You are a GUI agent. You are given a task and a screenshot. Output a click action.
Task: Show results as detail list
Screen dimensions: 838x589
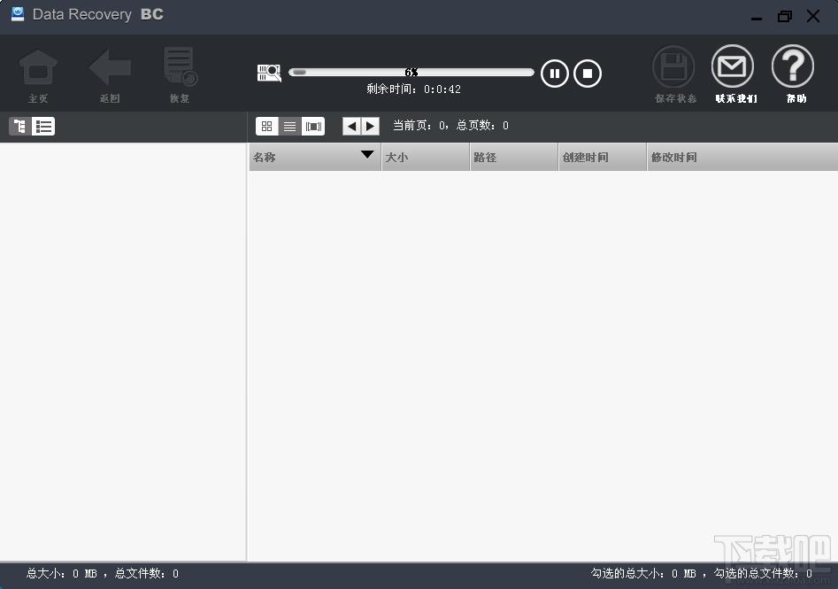(289, 127)
